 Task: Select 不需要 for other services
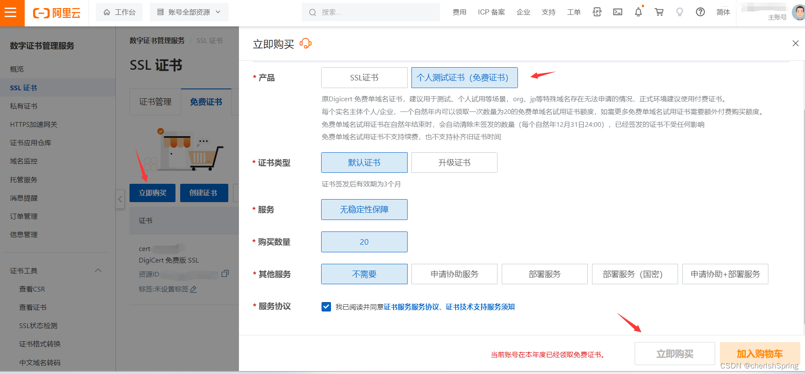pyautogui.click(x=364, y=274)
